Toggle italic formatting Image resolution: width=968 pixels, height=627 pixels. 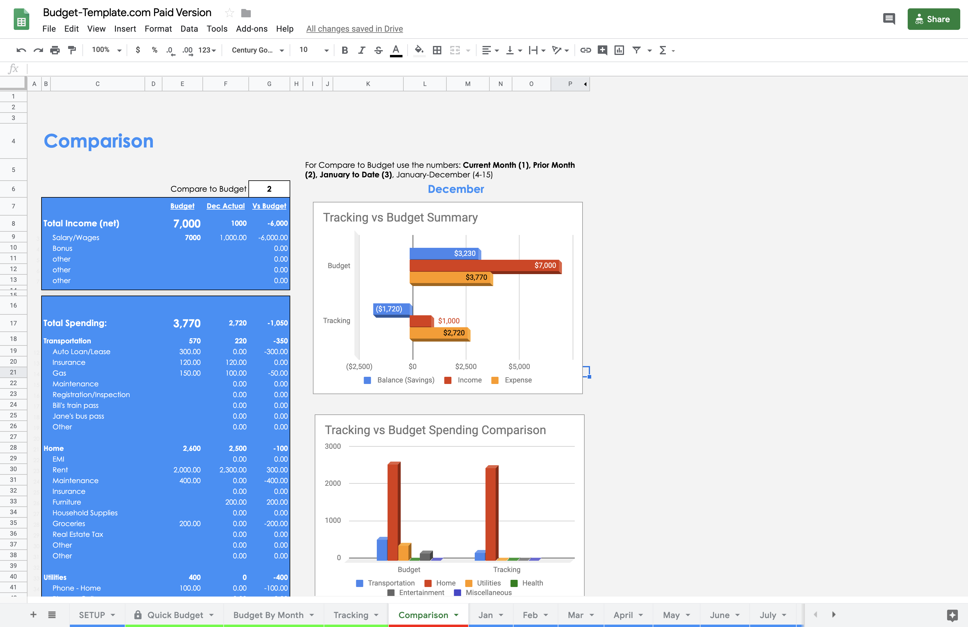[361, 50]
